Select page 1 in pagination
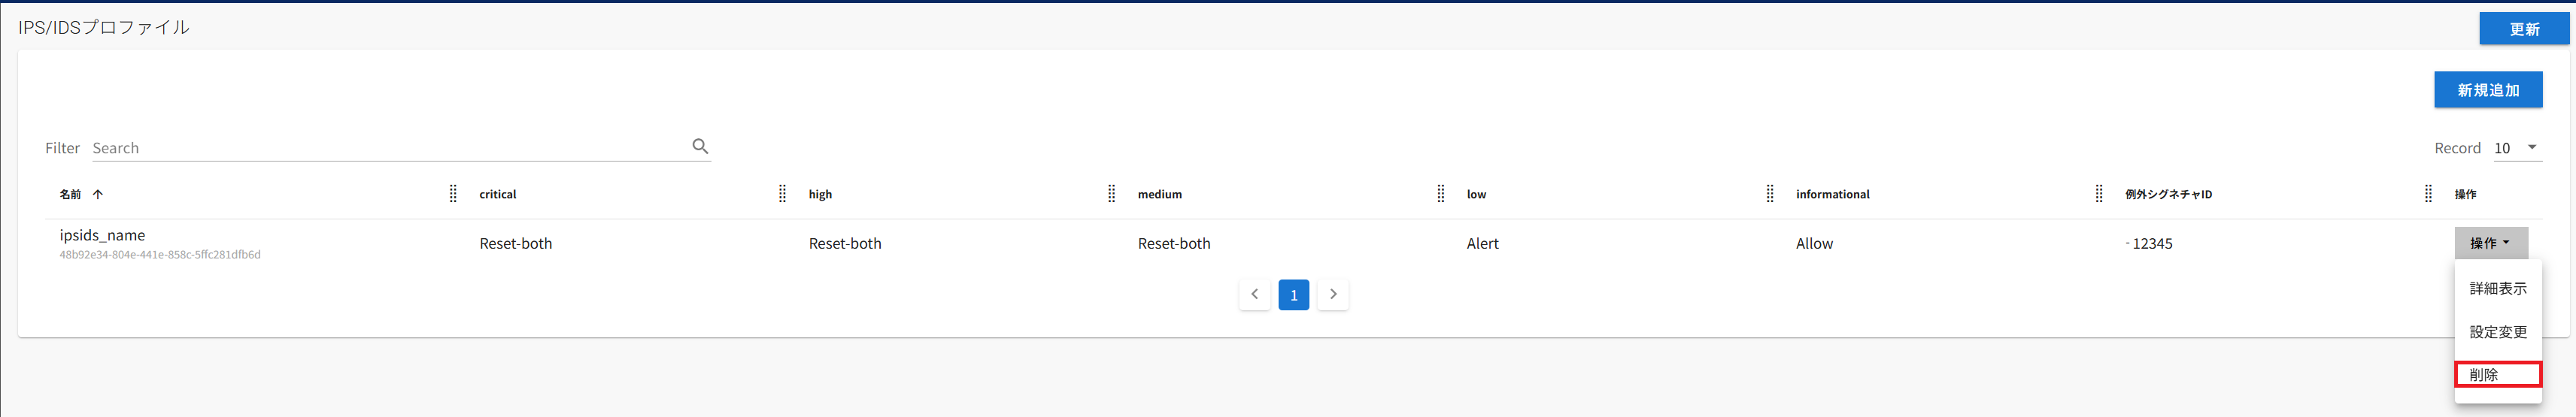 (1293, 294)
